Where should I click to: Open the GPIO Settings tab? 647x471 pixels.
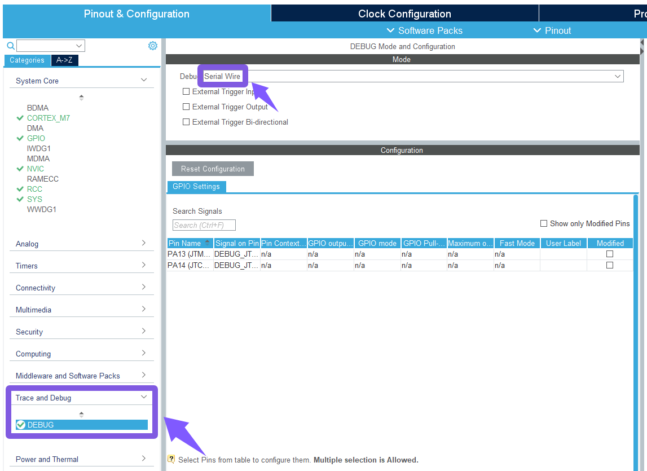coord(196,187)
